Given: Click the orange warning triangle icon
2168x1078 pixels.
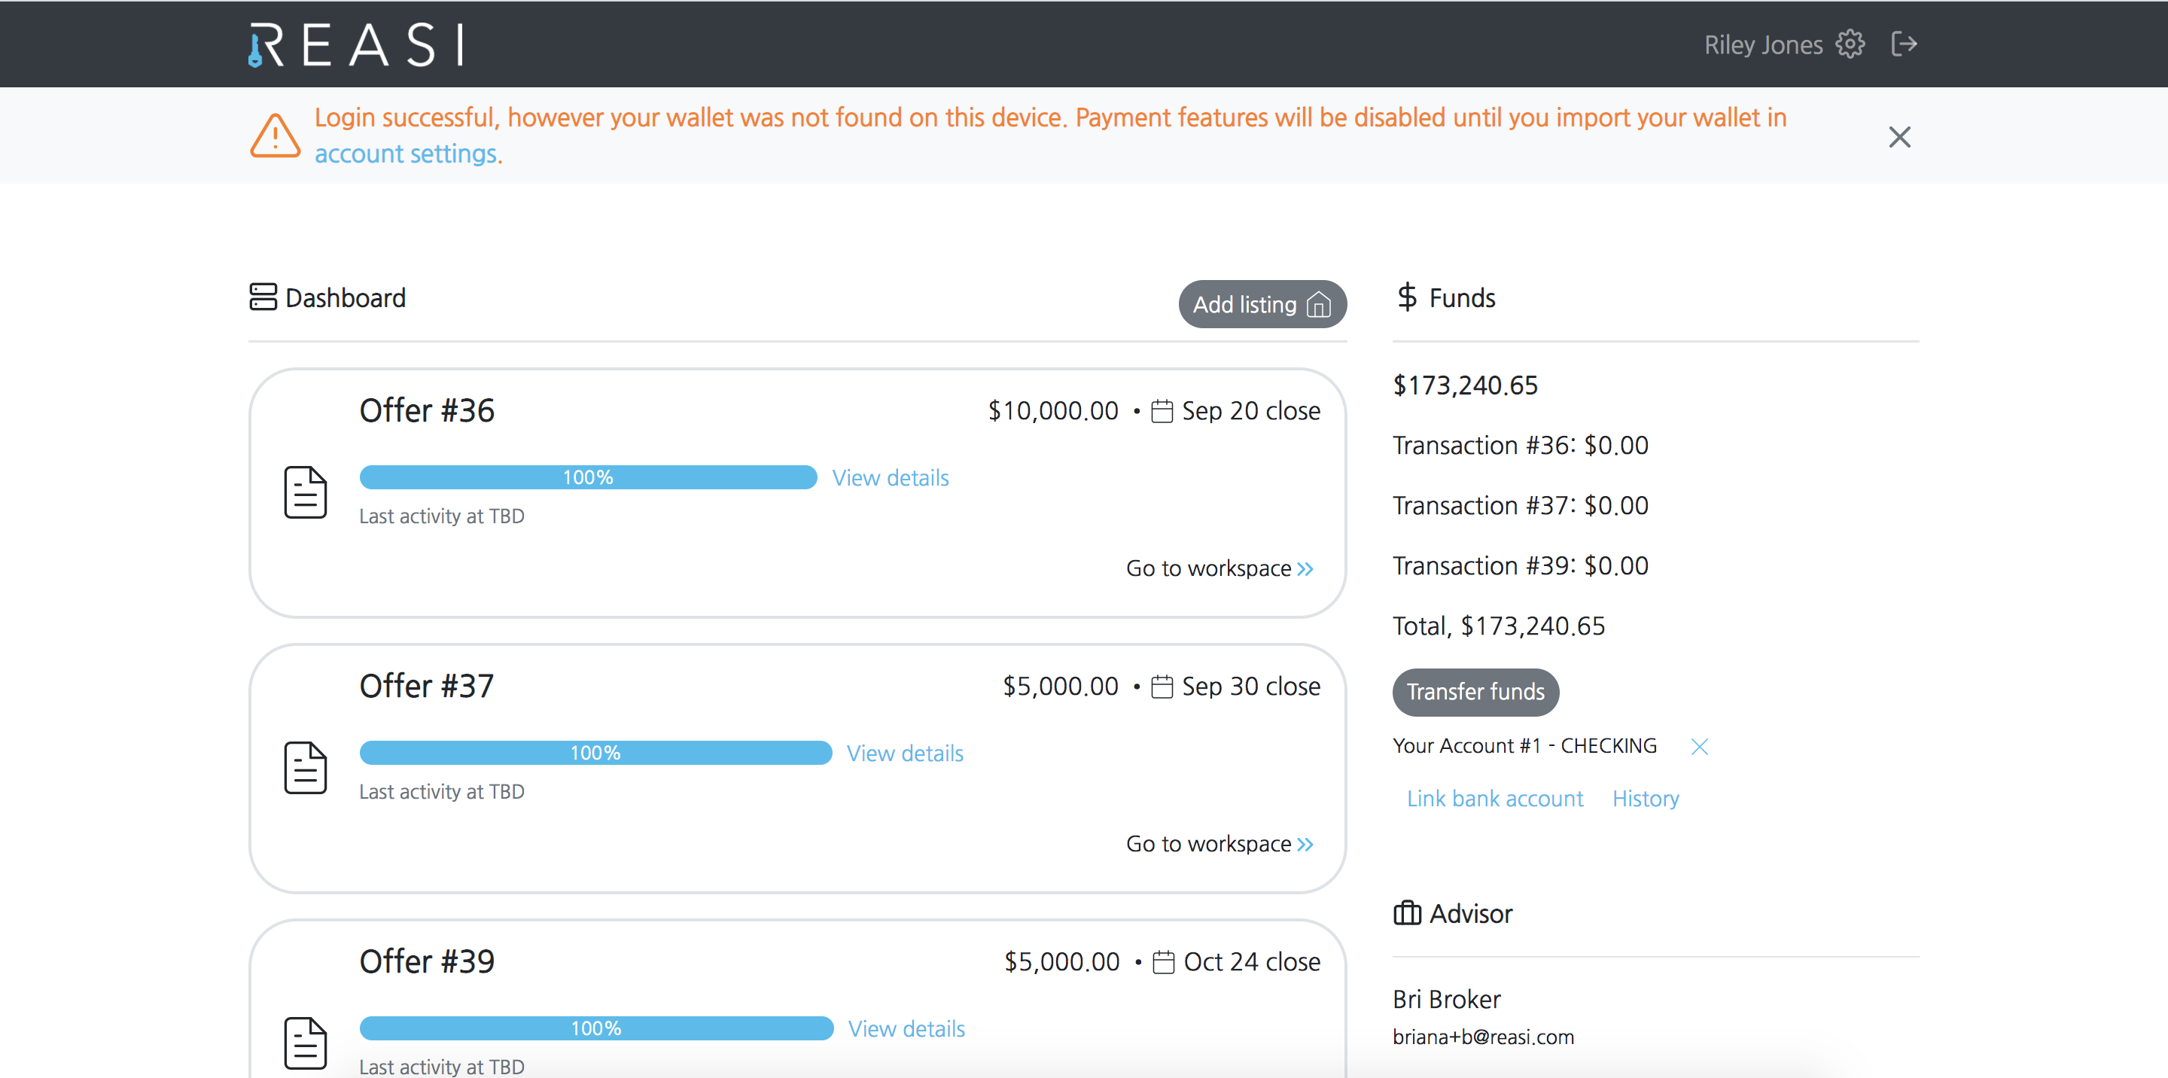Looking at the screenshot, I should tap(276, 136).
